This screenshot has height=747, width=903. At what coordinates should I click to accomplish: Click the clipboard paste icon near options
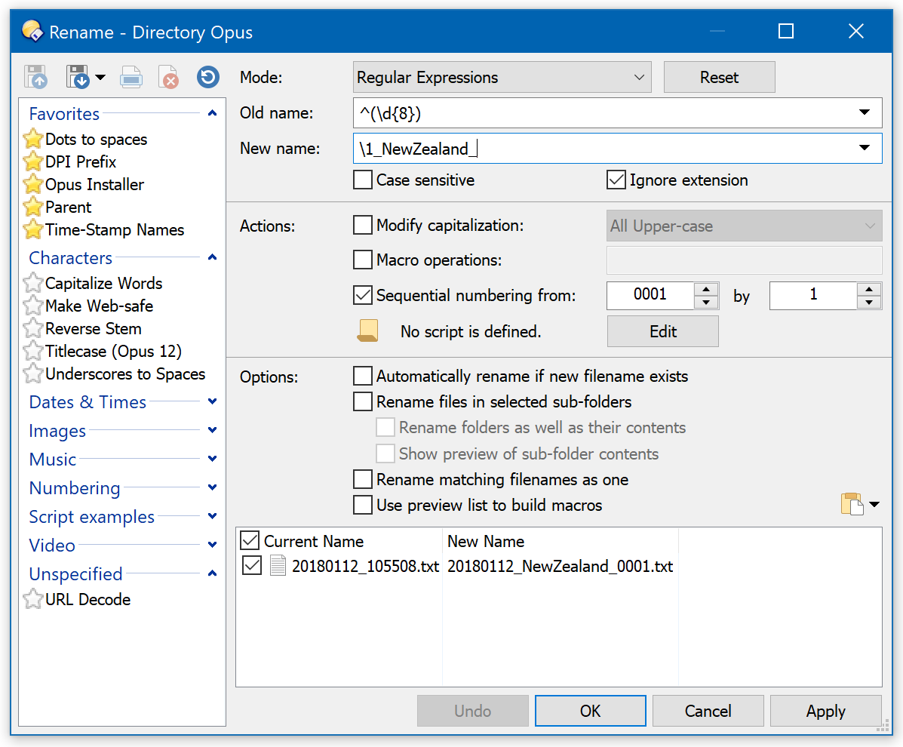pyautogui.click(x=852, y=504)
